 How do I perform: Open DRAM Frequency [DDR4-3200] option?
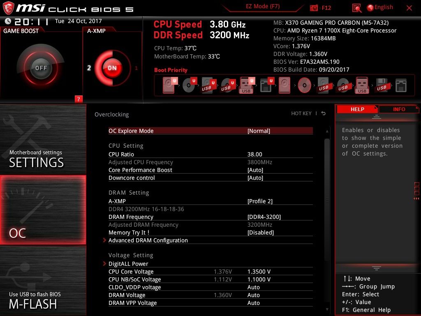coord(210,217)
